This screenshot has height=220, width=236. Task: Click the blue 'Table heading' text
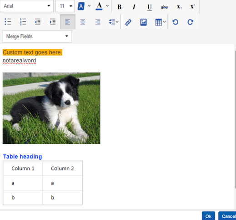[22, 157]
